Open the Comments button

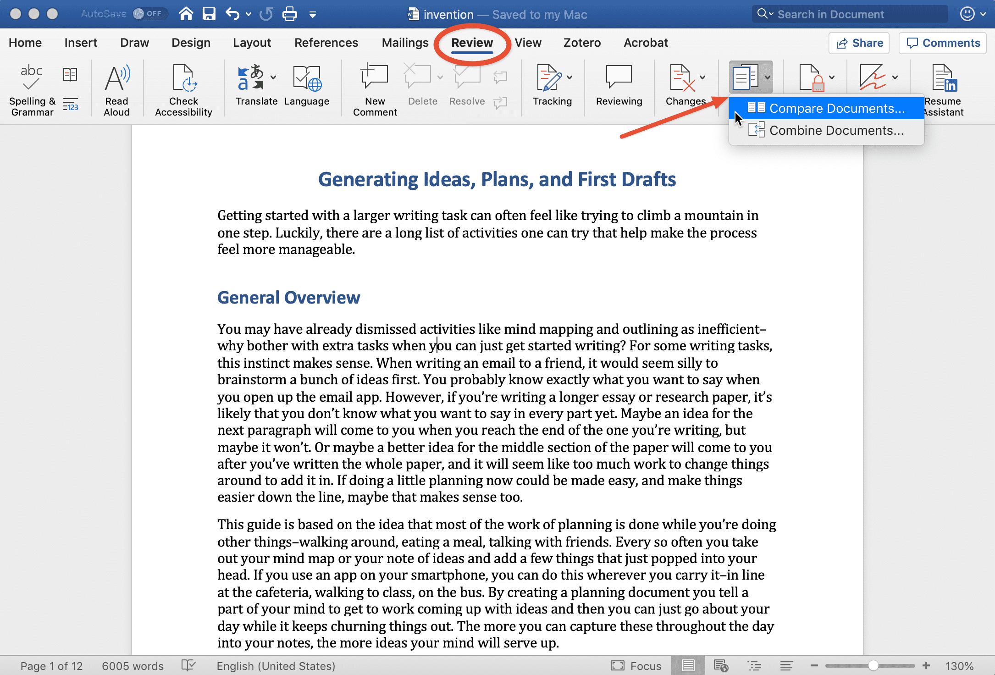(943, 43)
